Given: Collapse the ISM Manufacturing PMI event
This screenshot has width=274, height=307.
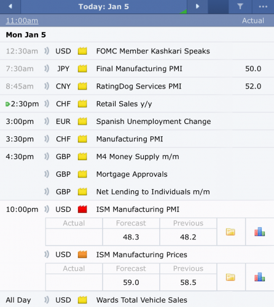Looking at the screenshot, I should (x=138, y=209).
